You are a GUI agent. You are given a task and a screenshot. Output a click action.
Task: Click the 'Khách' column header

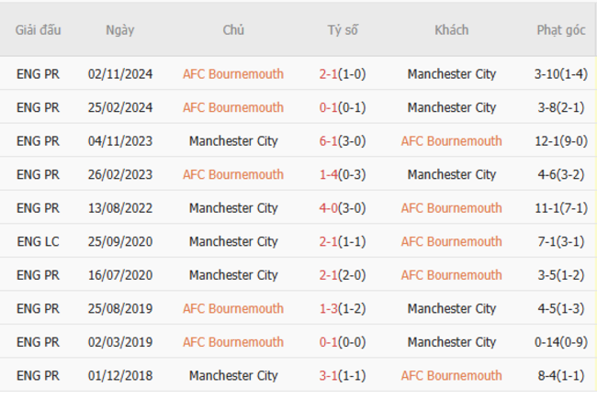click(451, 30)
